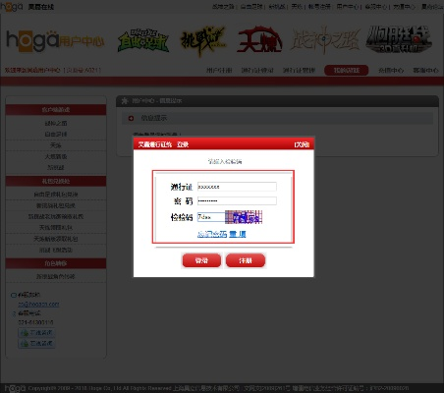Click the red plus icon beside 信息提示

point(131,118)
